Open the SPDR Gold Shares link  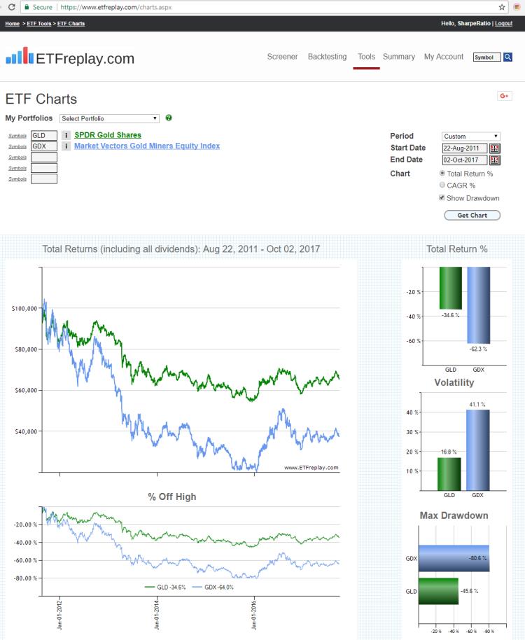tap(108, 135)
